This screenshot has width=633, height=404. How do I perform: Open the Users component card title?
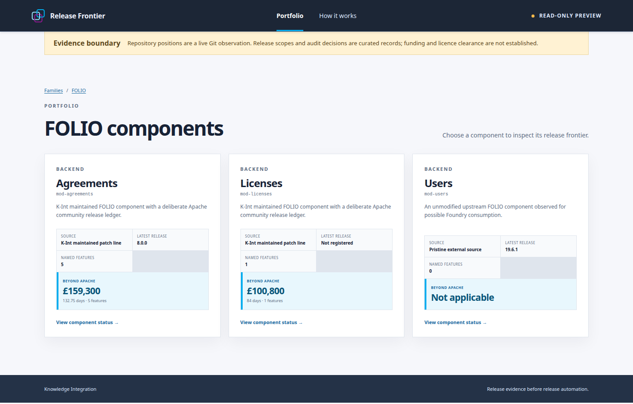(438, 184)
